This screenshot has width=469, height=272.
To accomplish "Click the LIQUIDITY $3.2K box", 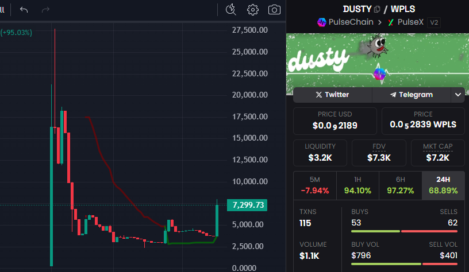I will pos(320,153).
